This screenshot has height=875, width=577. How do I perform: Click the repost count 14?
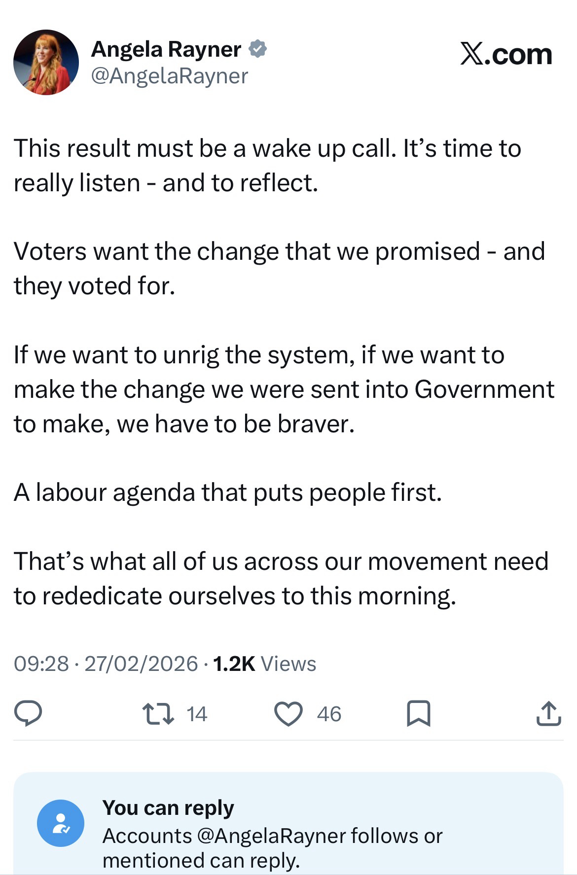pyautogui.click(x=197, y=714)
